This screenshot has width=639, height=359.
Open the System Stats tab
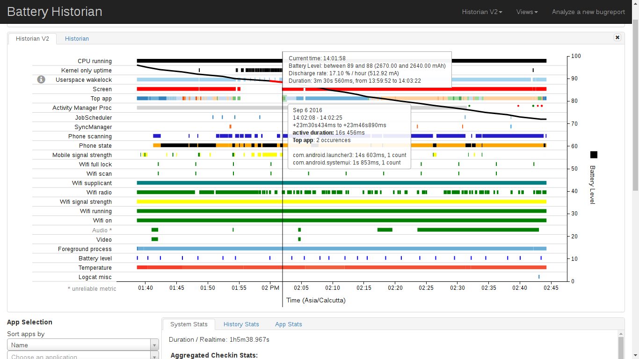[x=189, y=324]
